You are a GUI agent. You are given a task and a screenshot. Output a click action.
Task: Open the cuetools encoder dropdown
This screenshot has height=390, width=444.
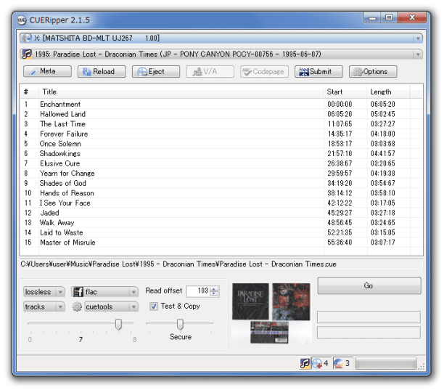[x=112, y=306]
